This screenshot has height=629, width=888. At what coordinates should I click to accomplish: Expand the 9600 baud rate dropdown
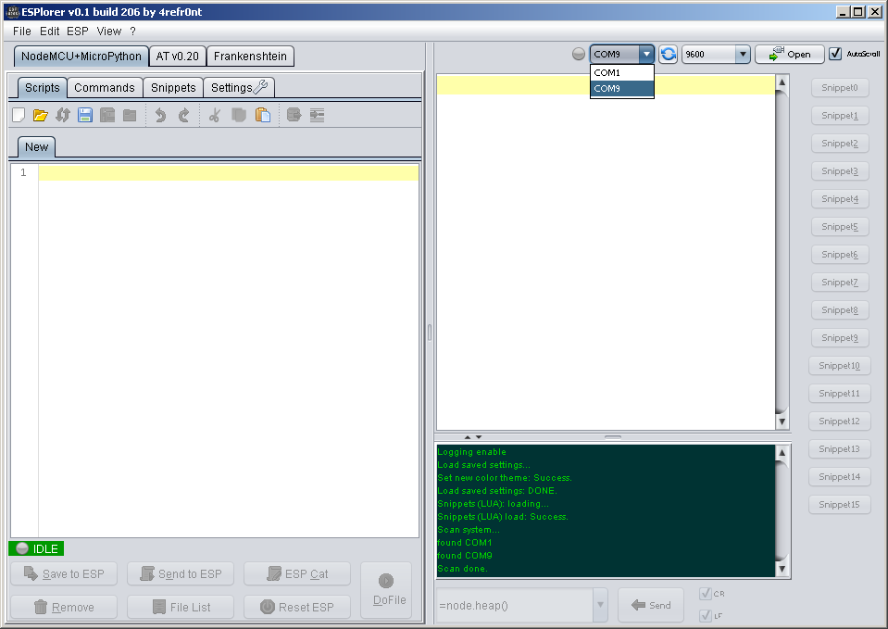coord(742,55)
